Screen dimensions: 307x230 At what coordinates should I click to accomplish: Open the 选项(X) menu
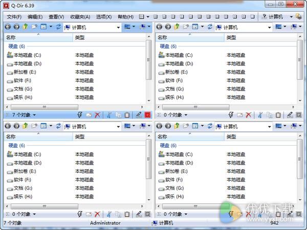(104, 17)
